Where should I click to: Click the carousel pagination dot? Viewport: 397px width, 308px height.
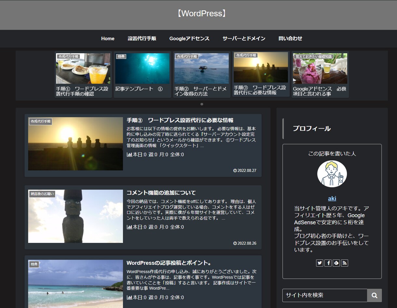202,104
